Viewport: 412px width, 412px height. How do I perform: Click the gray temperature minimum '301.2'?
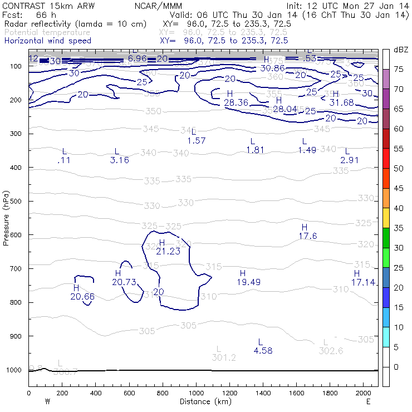(224, 357)
